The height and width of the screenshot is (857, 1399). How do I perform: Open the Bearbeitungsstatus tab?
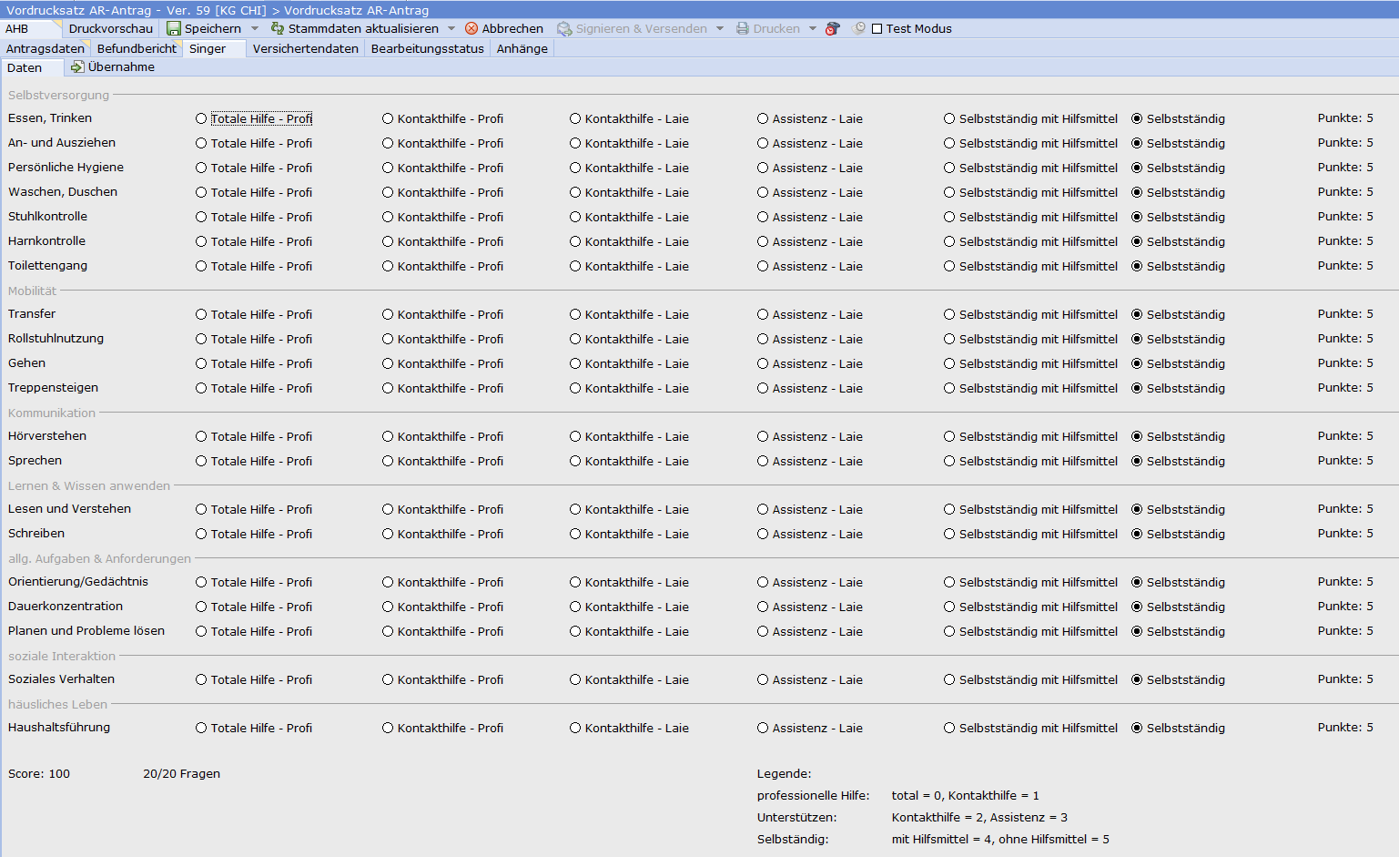(428, 49)
